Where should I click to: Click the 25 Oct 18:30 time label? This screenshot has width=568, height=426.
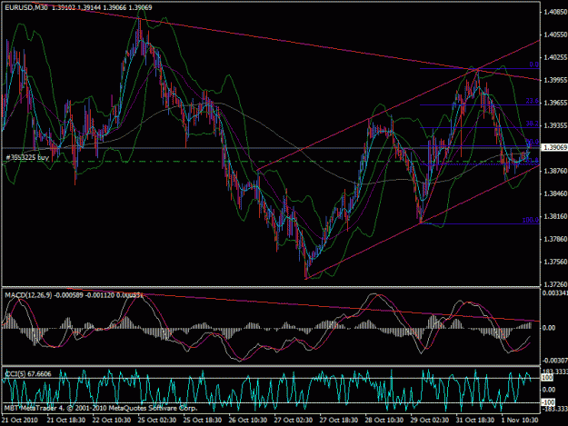coord(202,421)
